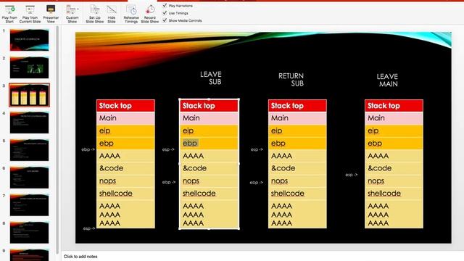
Task: Click 'ebp ->' label beside first table
Action: pos(88,149)
